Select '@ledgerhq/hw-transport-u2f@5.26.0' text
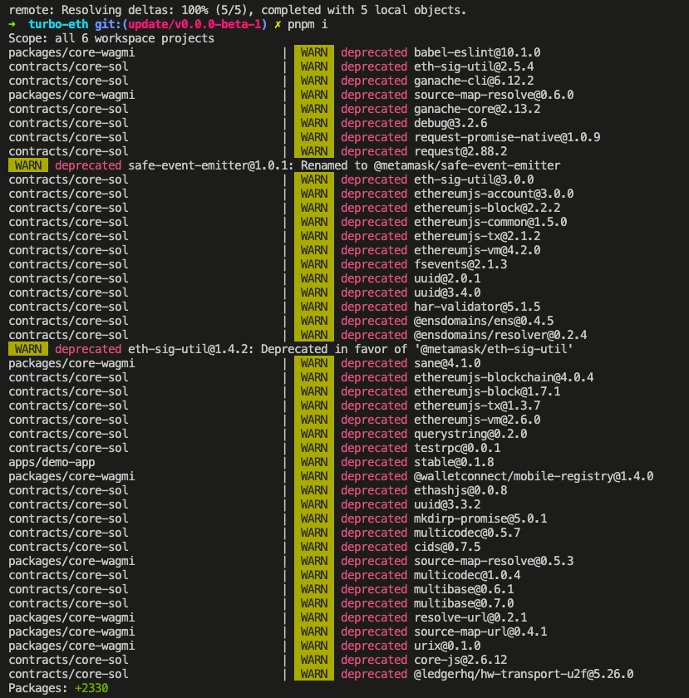 coord(524,675)
